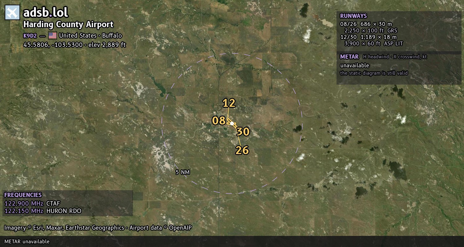464x247 pixels.
Task: Click the Harding County Airport heading
Action: [x=68, y=24]
